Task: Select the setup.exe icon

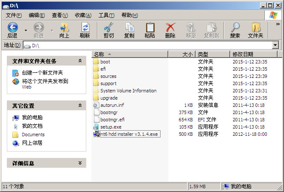Action: tap(96, 126)
